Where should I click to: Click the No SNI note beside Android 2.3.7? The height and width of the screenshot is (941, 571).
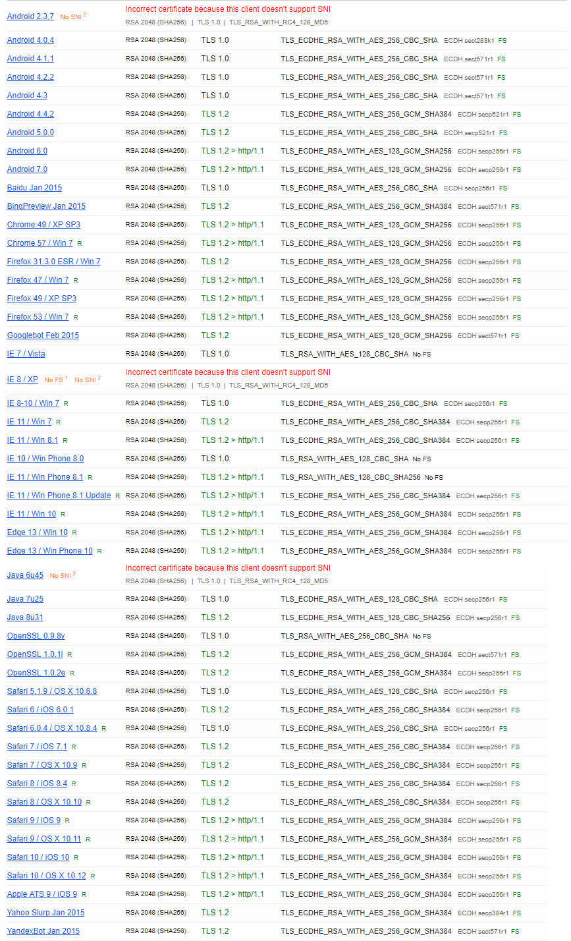(x=73, y=16)
